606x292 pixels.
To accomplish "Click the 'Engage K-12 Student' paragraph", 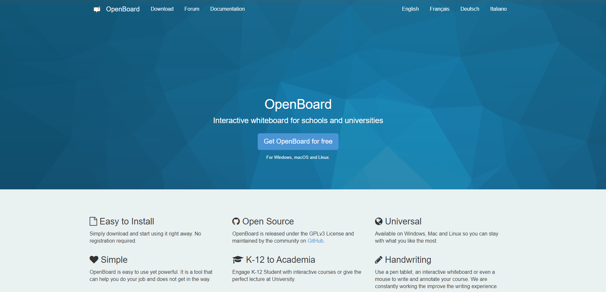I will pyautogui.click(x=297, y=275).
